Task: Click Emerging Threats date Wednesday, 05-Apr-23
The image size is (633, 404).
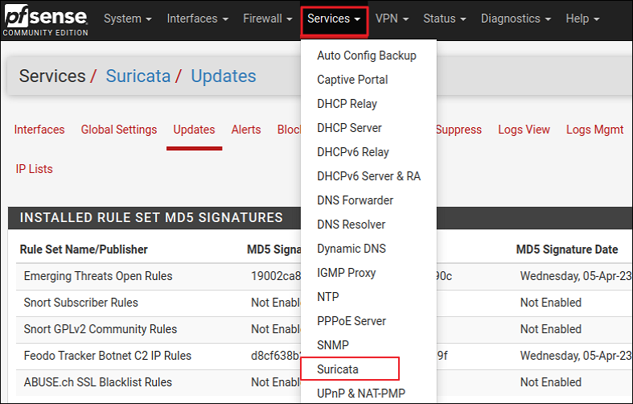Action: pos(576,276)
